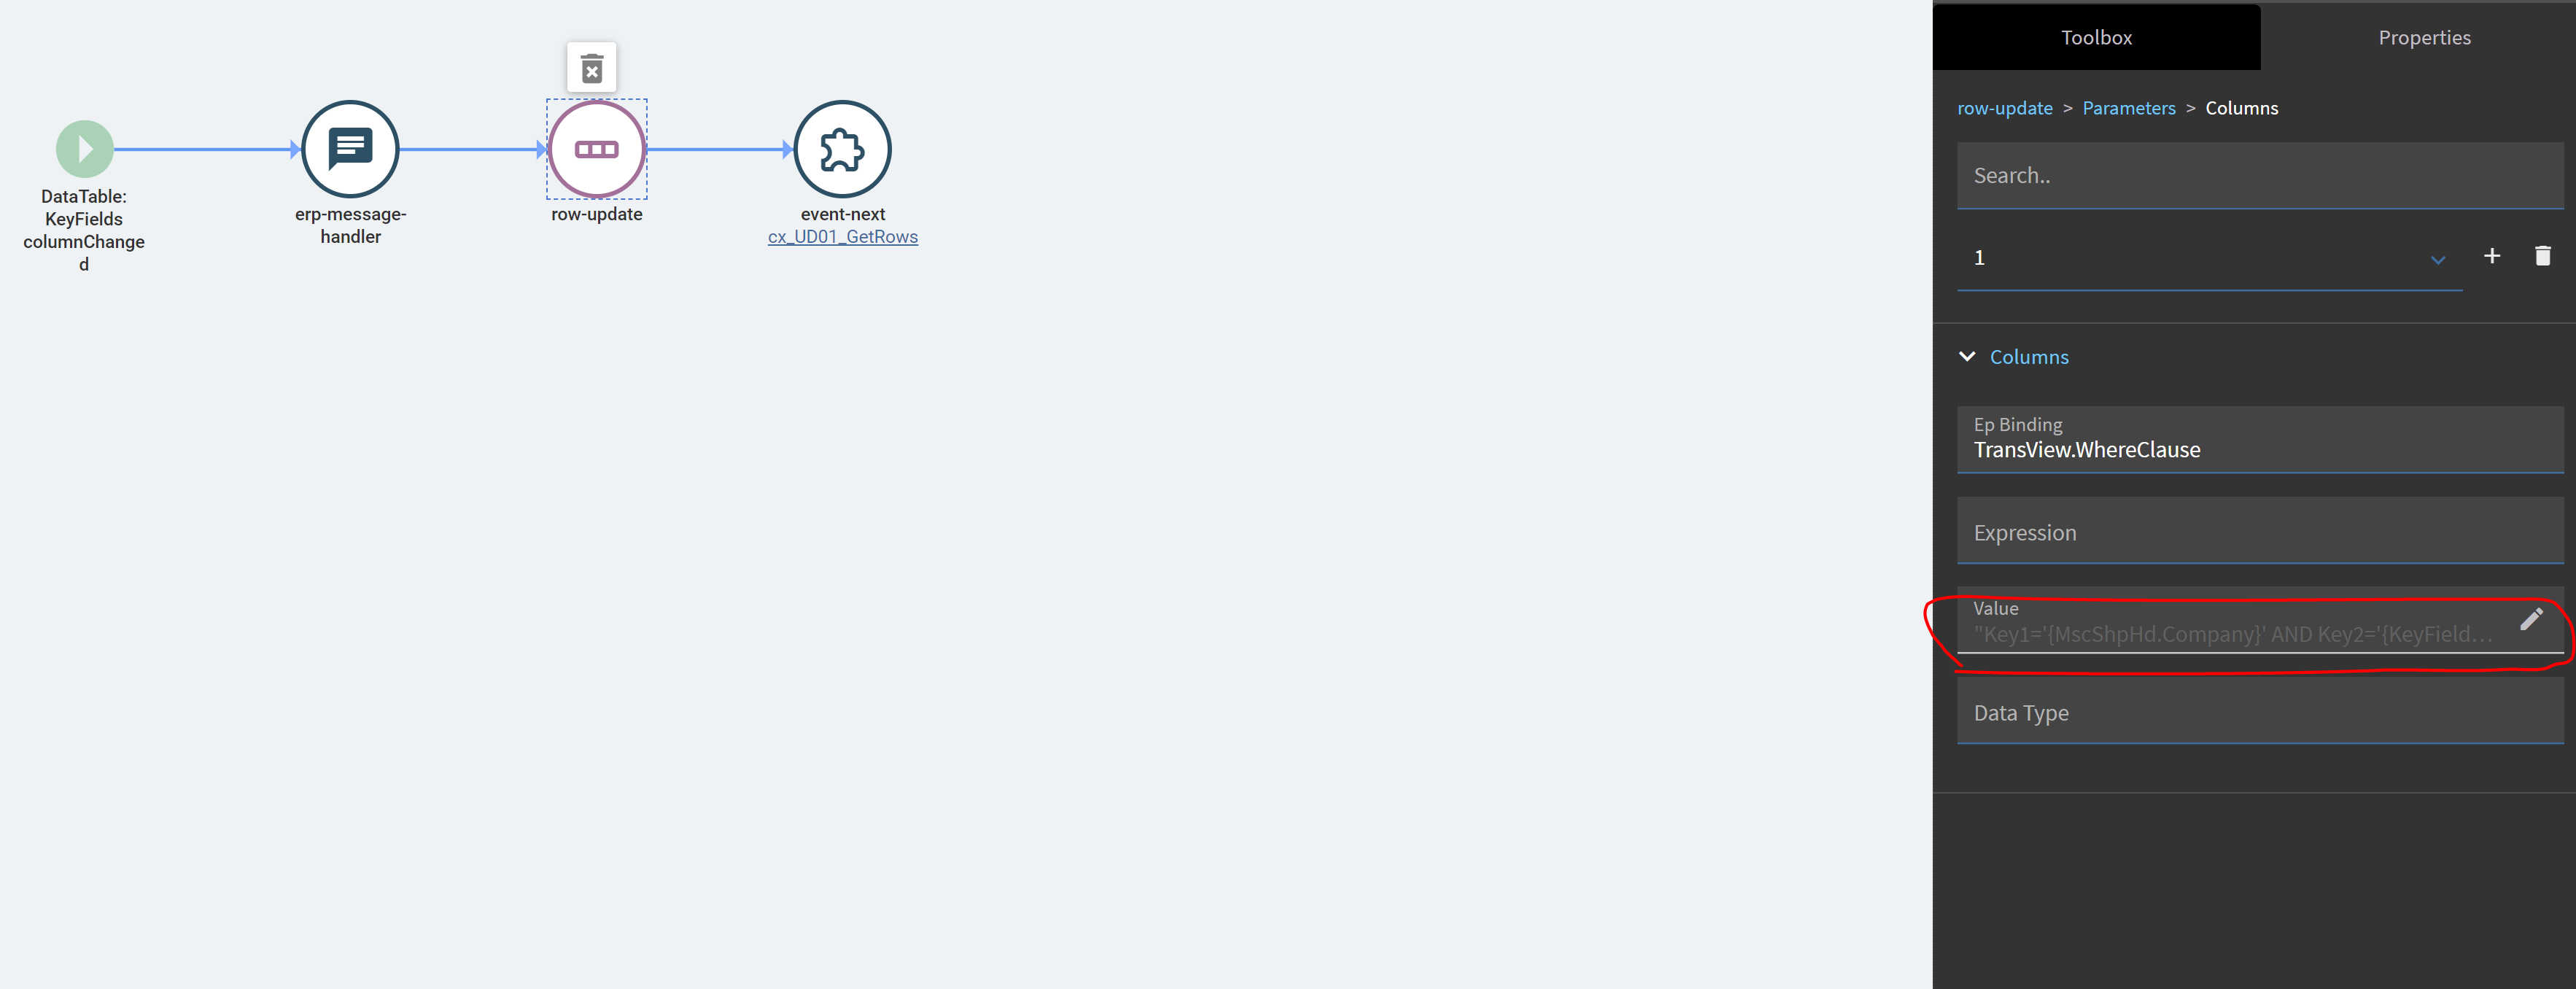Image resolution: width=2576 pixels, height=989 pixels.
Task: Open the cx_UD01_GetRows link
Action: tap(842, 237)
